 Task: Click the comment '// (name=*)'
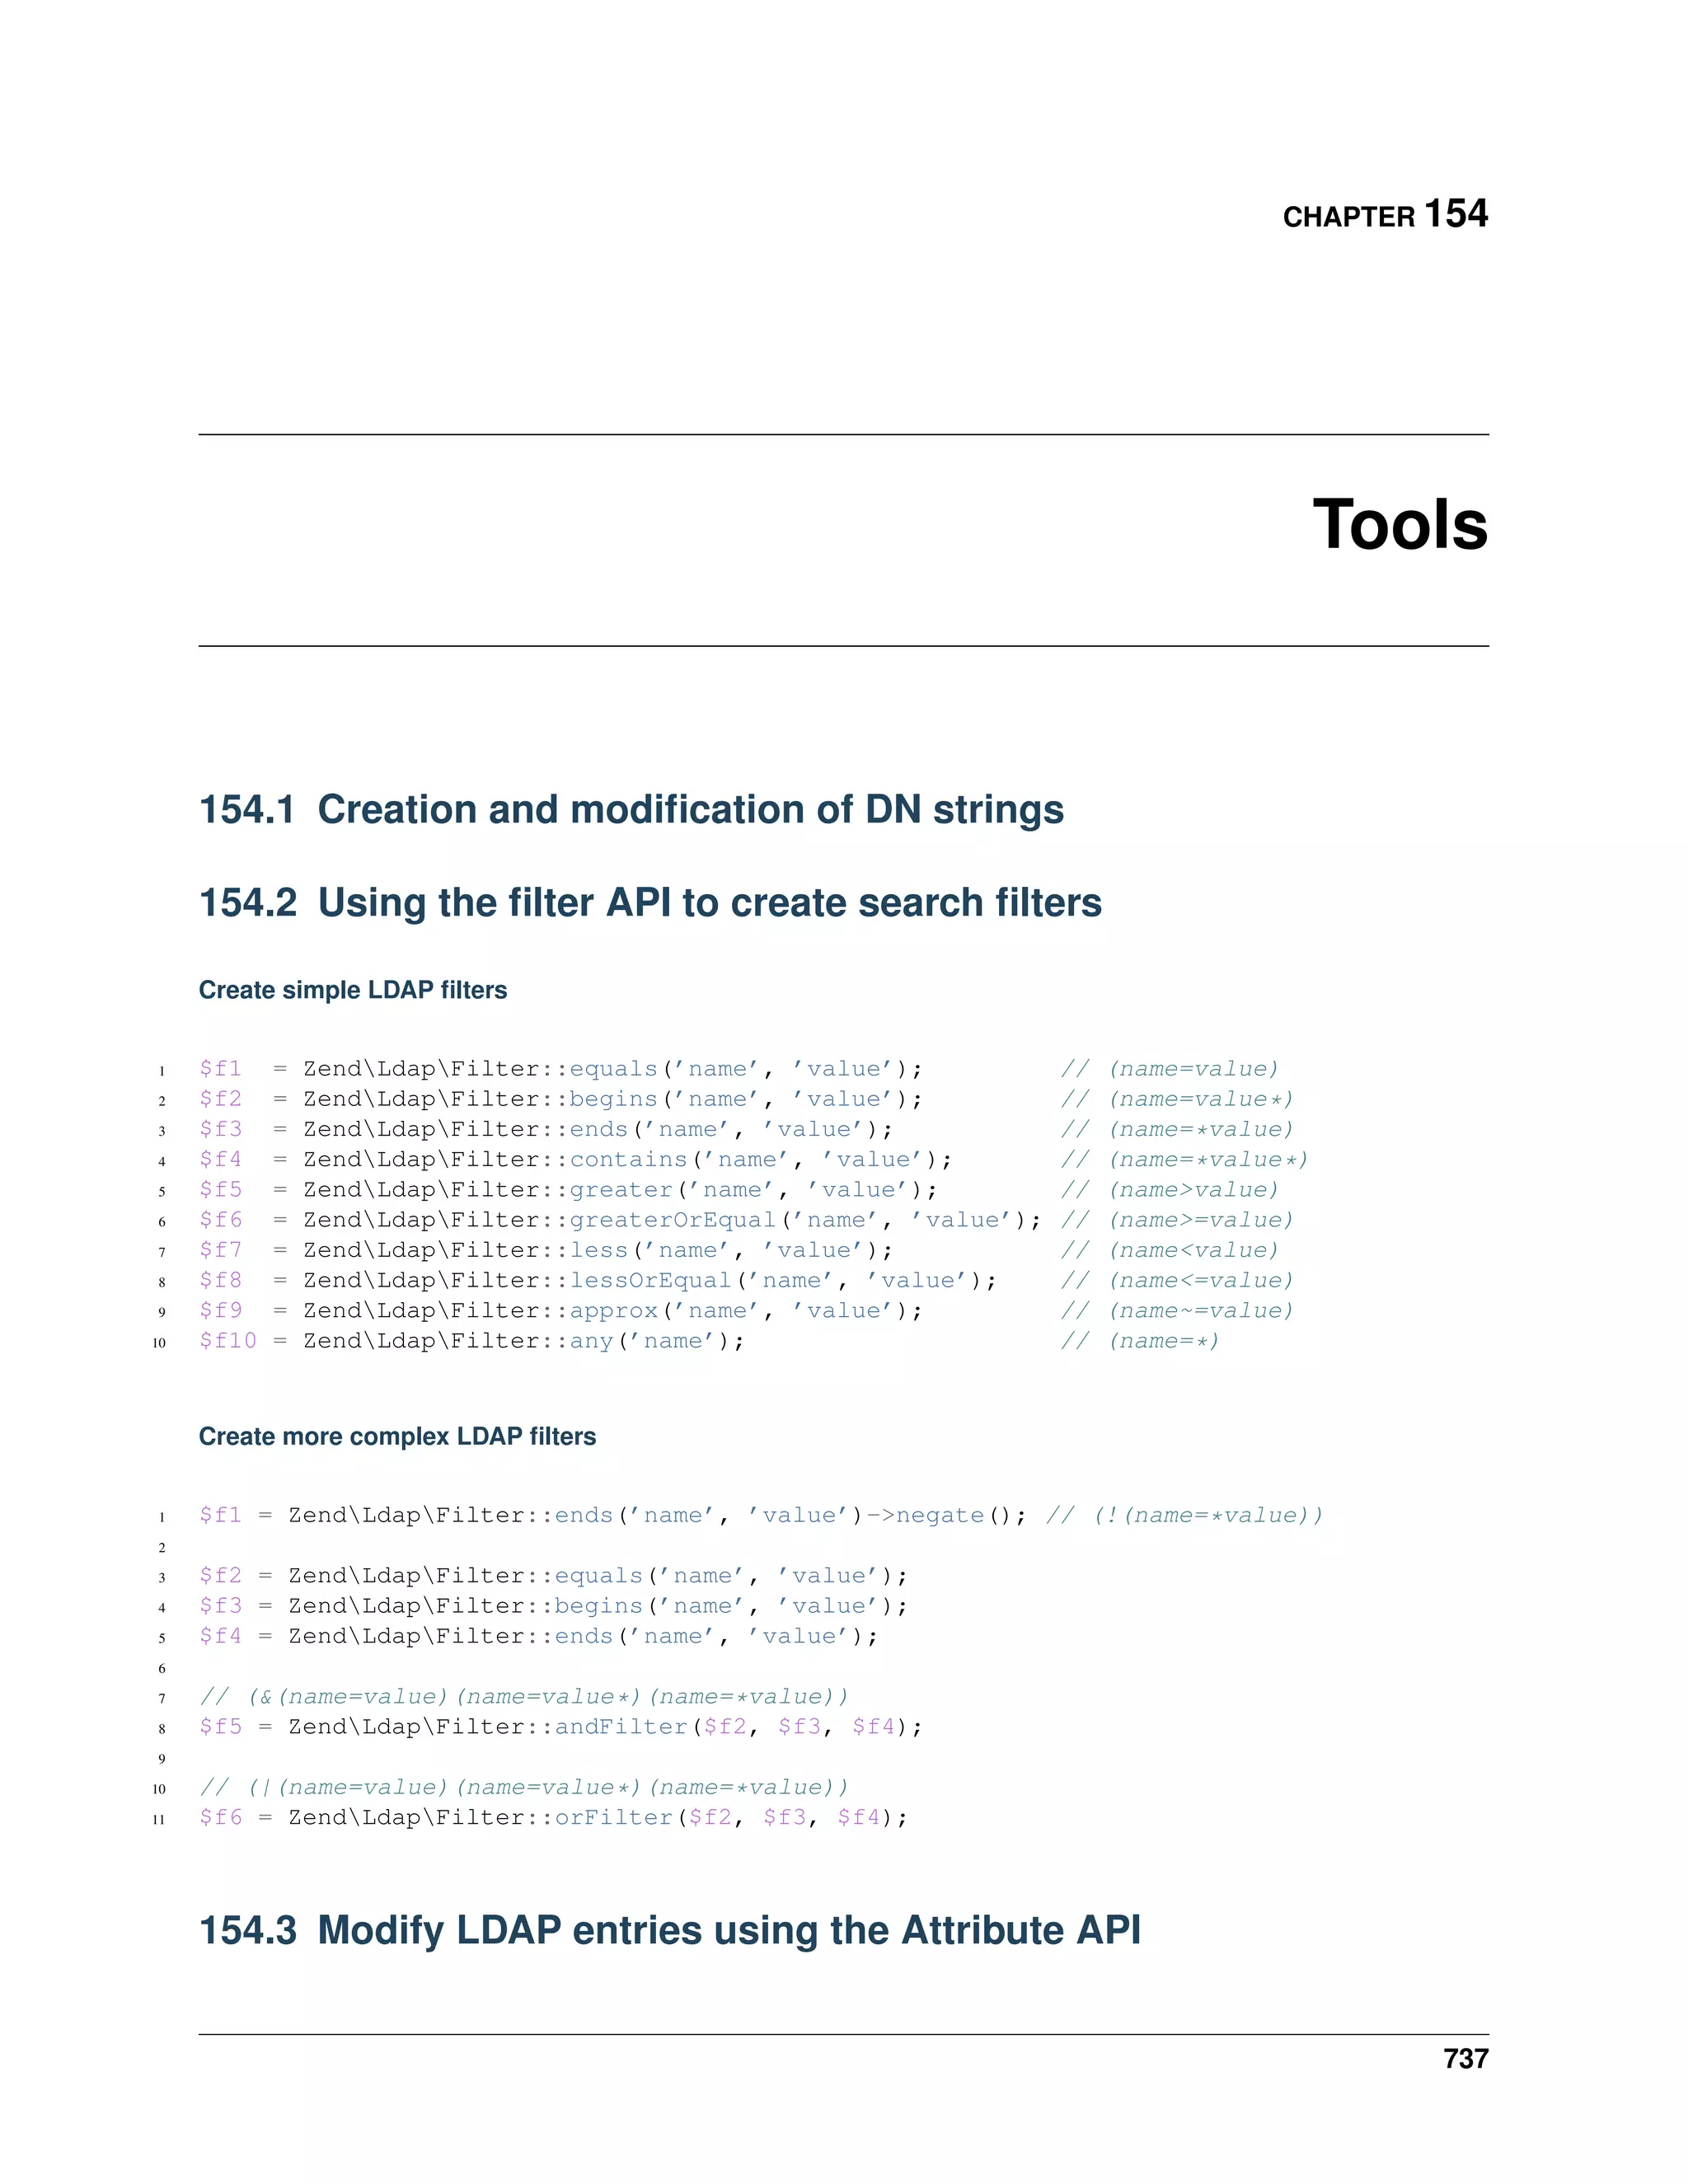tap(1140, 1341)
